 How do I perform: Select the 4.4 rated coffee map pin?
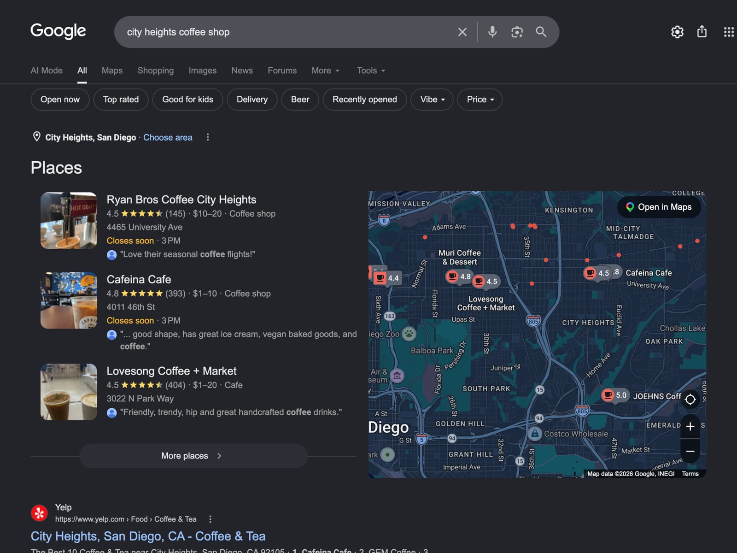coord(387,278)
